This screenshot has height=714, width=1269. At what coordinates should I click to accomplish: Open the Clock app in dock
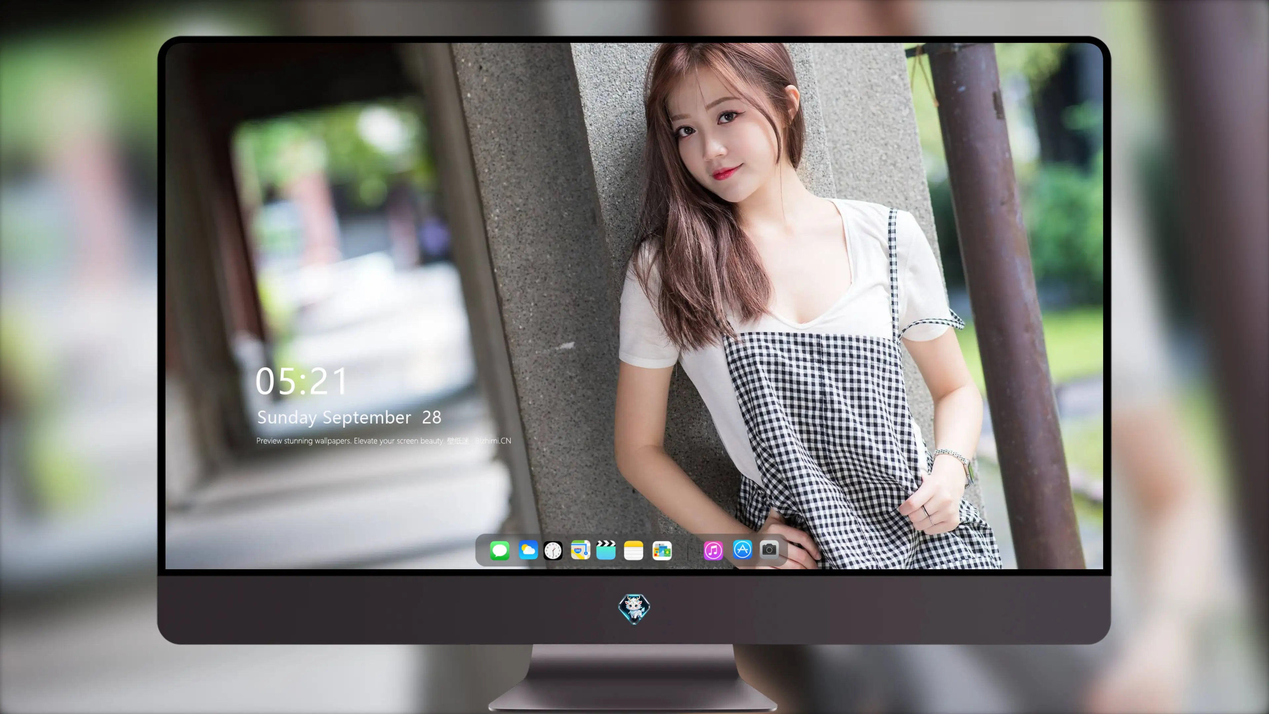pyautogui.click(x=553, y=550)
